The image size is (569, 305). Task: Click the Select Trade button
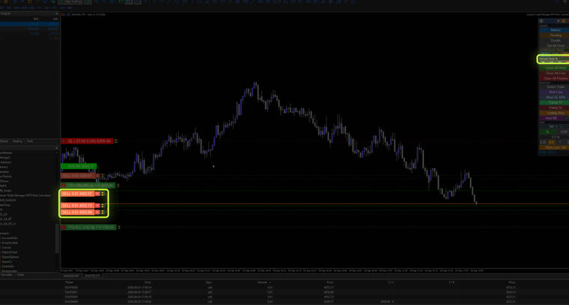click(554, 87)
